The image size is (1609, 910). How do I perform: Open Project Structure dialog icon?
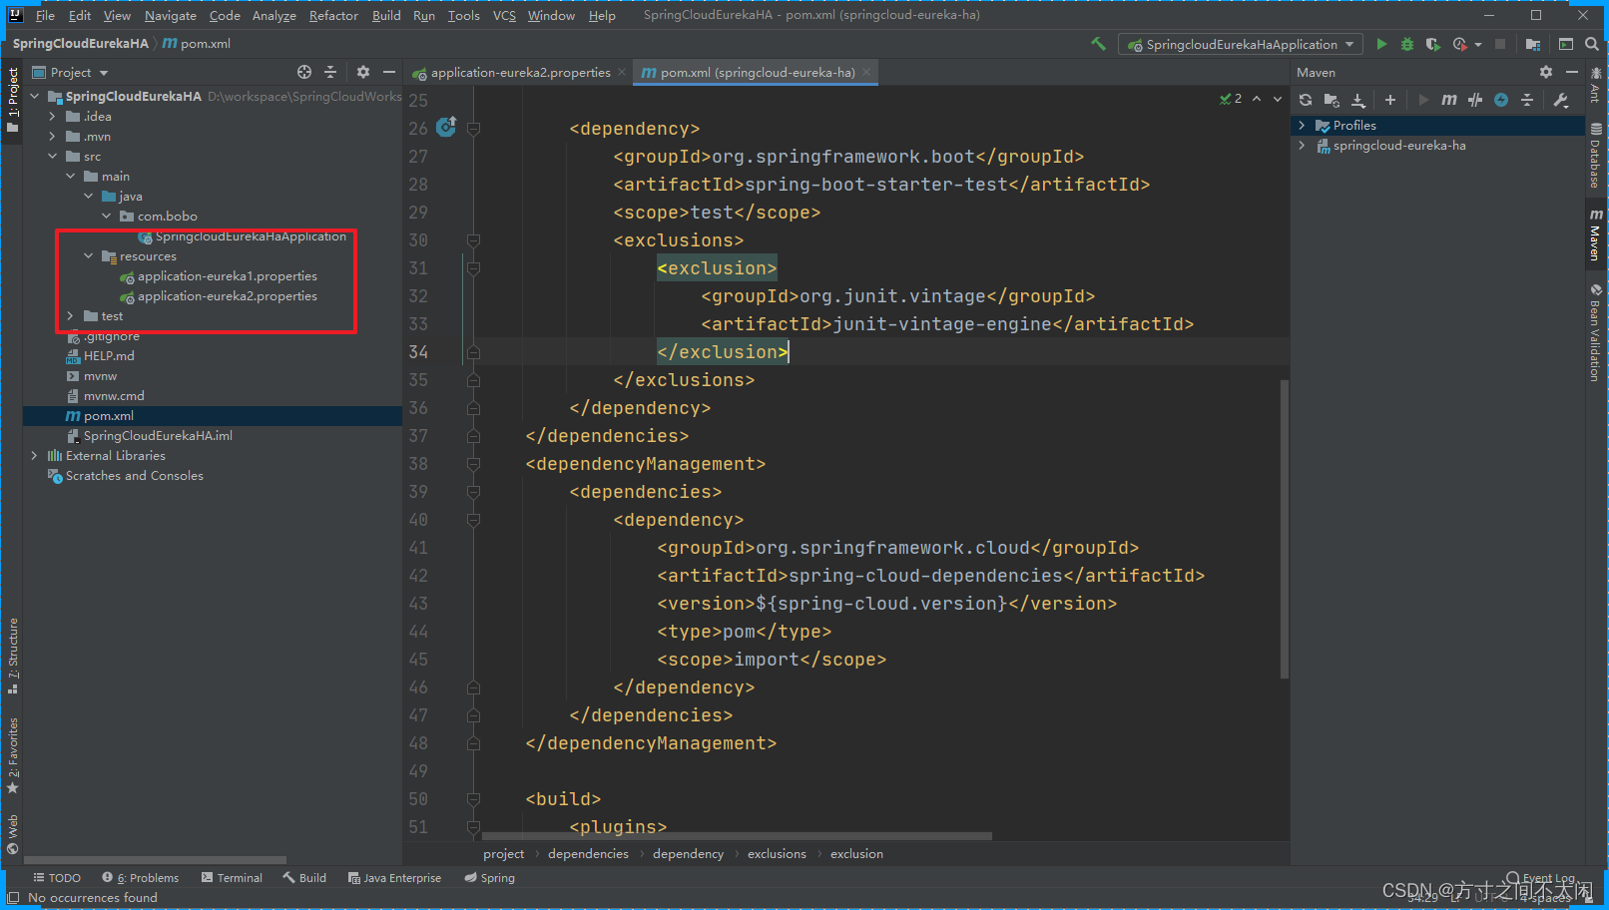1533,44
